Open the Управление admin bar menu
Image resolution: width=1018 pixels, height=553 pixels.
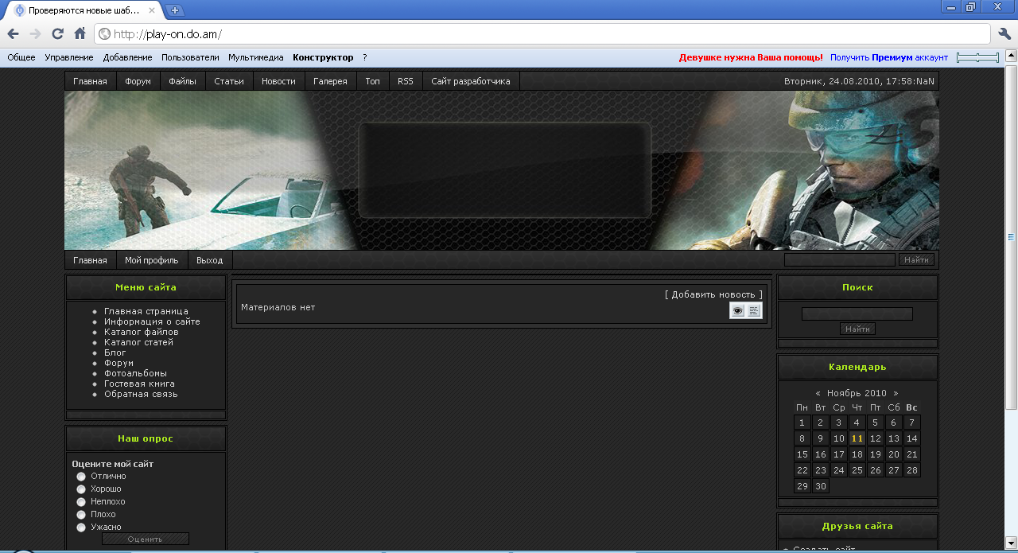click(69, 57)
